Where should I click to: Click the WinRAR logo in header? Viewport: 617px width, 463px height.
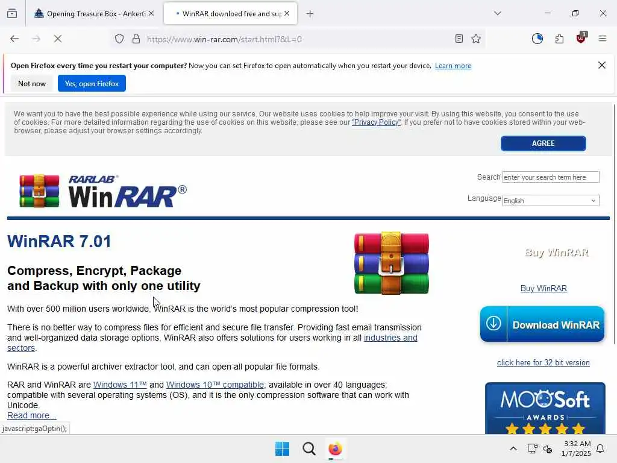point(103,191)
